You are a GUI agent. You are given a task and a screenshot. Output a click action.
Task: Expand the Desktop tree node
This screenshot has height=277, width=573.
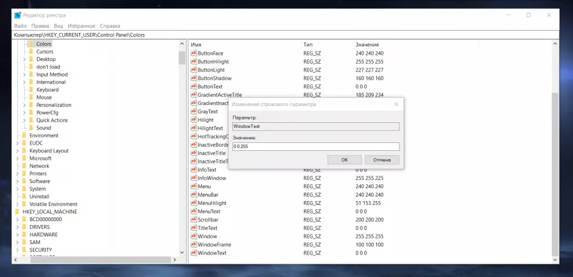pos(24,59)
